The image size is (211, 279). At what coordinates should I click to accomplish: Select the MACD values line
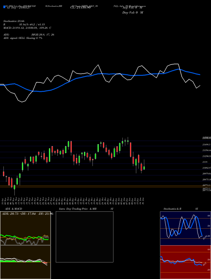tap(27, 28)
